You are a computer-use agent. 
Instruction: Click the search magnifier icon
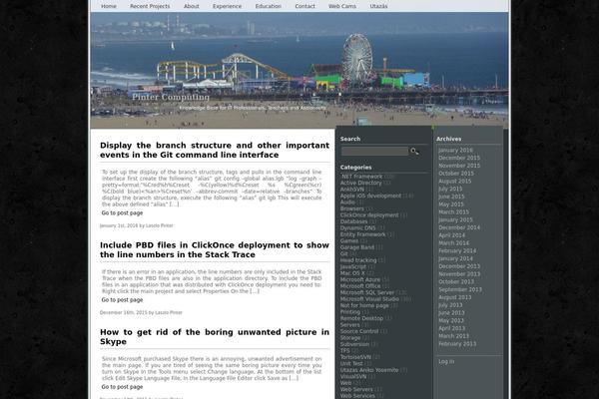point(414,152)
